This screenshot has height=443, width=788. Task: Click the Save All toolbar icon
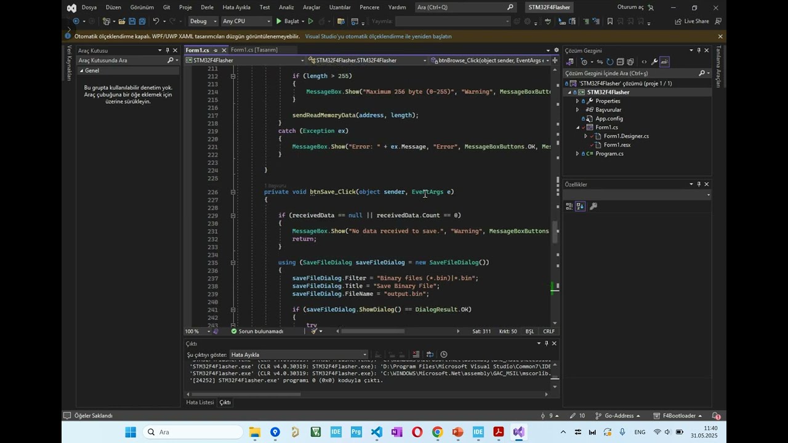(142, 21)
